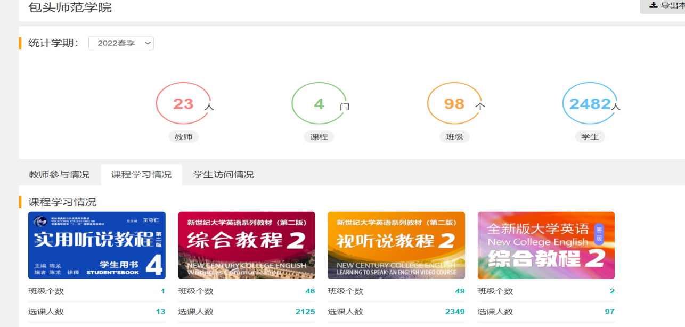
Task: Click the 课程 label pill
Action: 319,137
